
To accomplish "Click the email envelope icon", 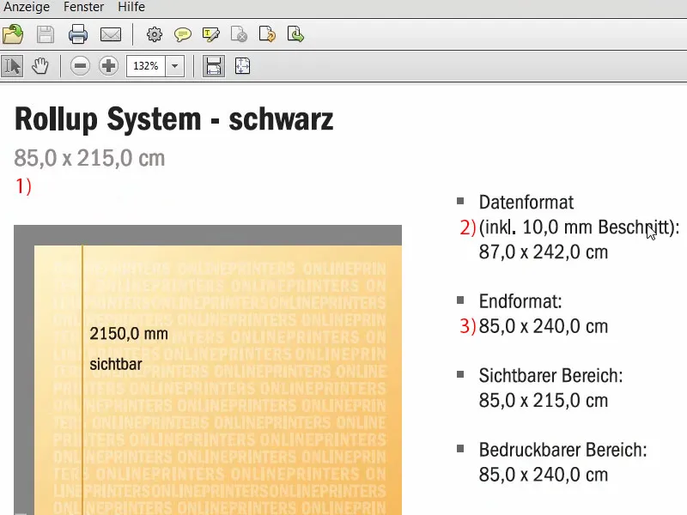I will pyautogui.click(x=111, y=34).
